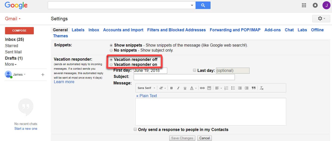The width and height of the screenshot is (332, 141).
Task: Open the Inbox settings tab
Action: (94, 30)
